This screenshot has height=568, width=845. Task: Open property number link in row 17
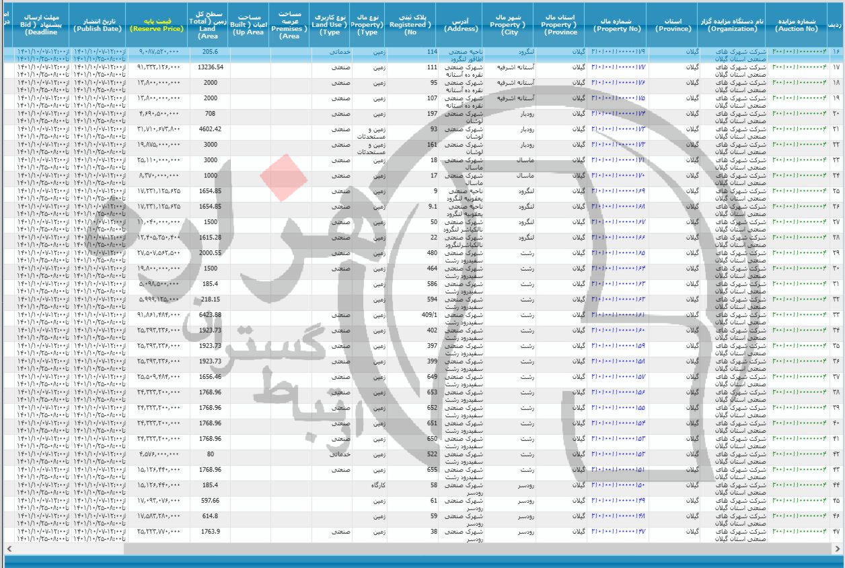point(617,68)
